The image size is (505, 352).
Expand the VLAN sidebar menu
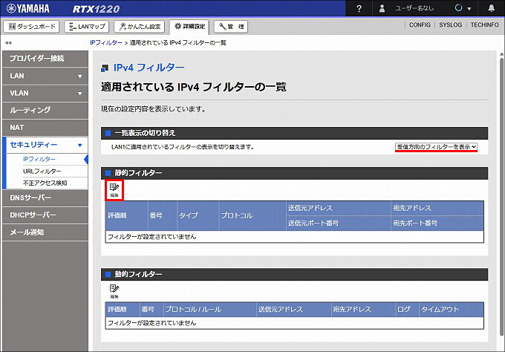45,93
